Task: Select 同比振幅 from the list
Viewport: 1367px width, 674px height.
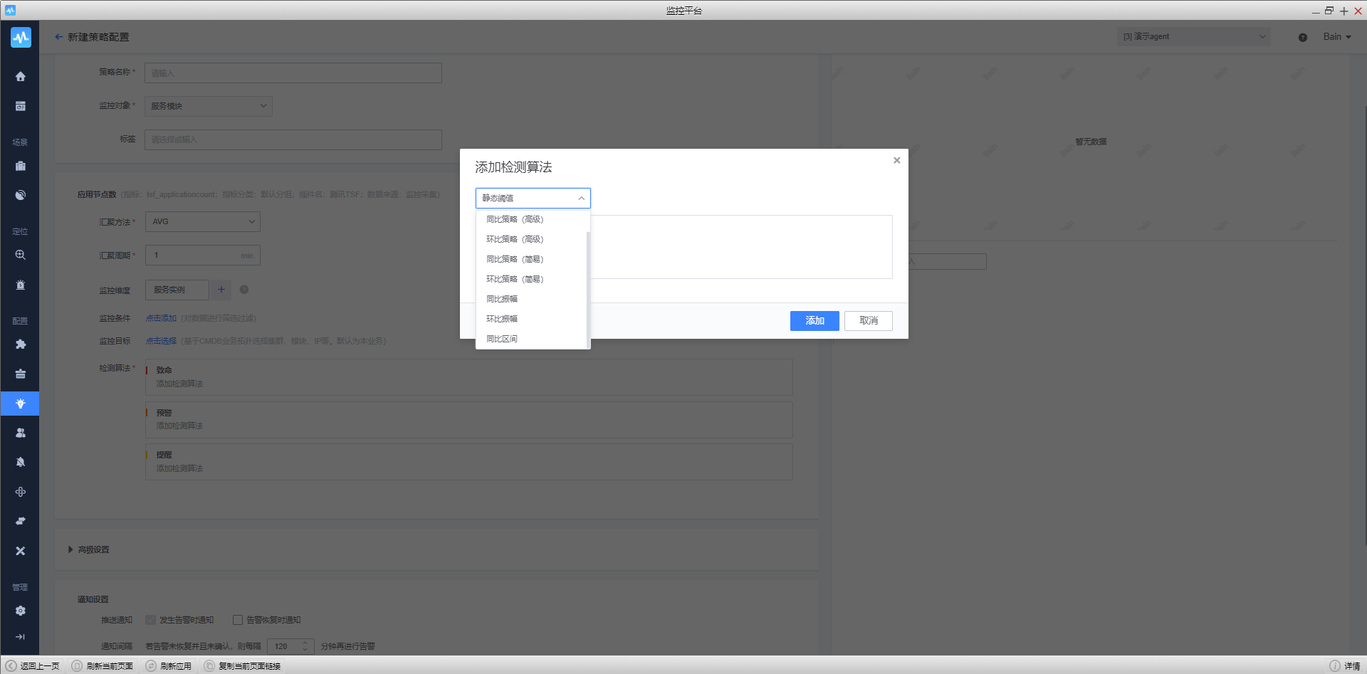Action: pyautogui.click(x=532, y=299)
